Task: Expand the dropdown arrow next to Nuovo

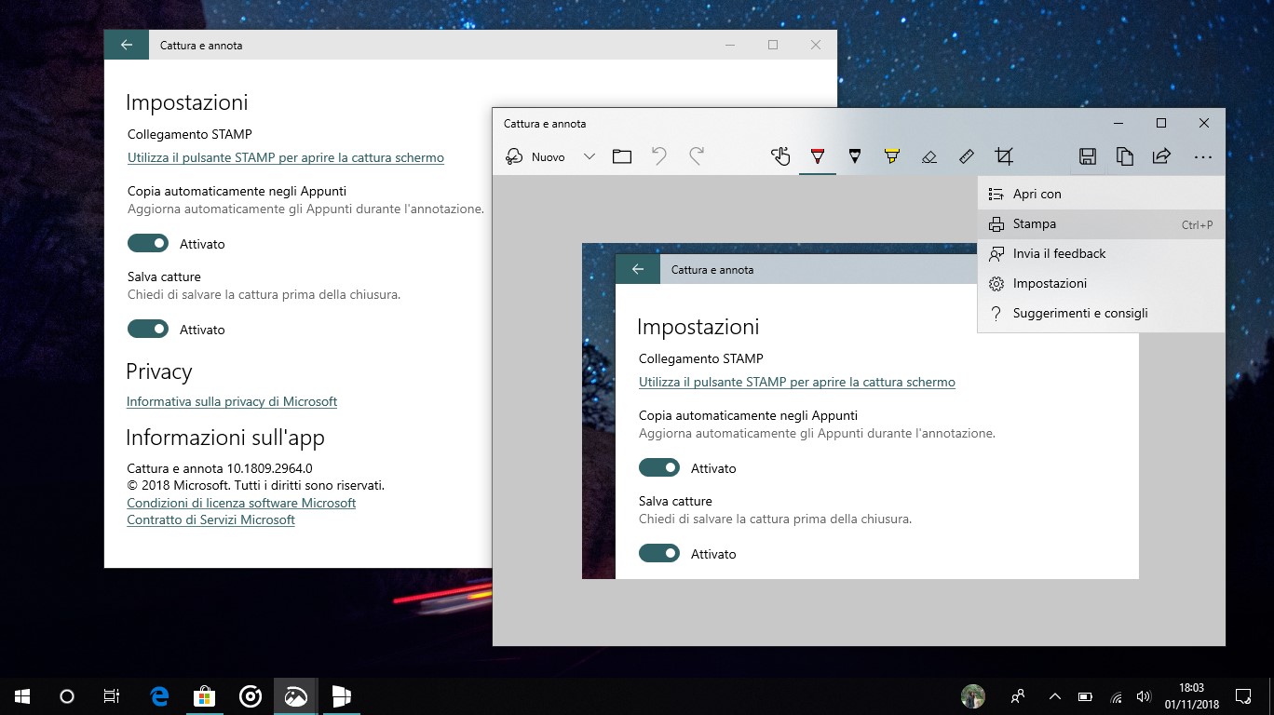Action: pos(589,156)
